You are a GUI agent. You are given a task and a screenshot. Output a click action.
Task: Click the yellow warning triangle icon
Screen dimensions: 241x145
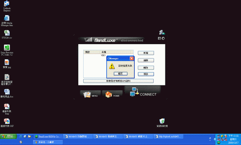[112, 66]
